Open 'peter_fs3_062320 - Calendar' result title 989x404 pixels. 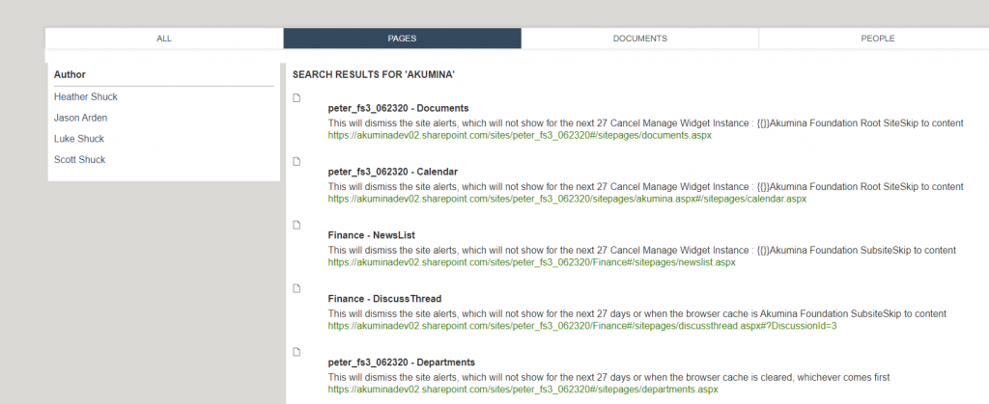392,172
